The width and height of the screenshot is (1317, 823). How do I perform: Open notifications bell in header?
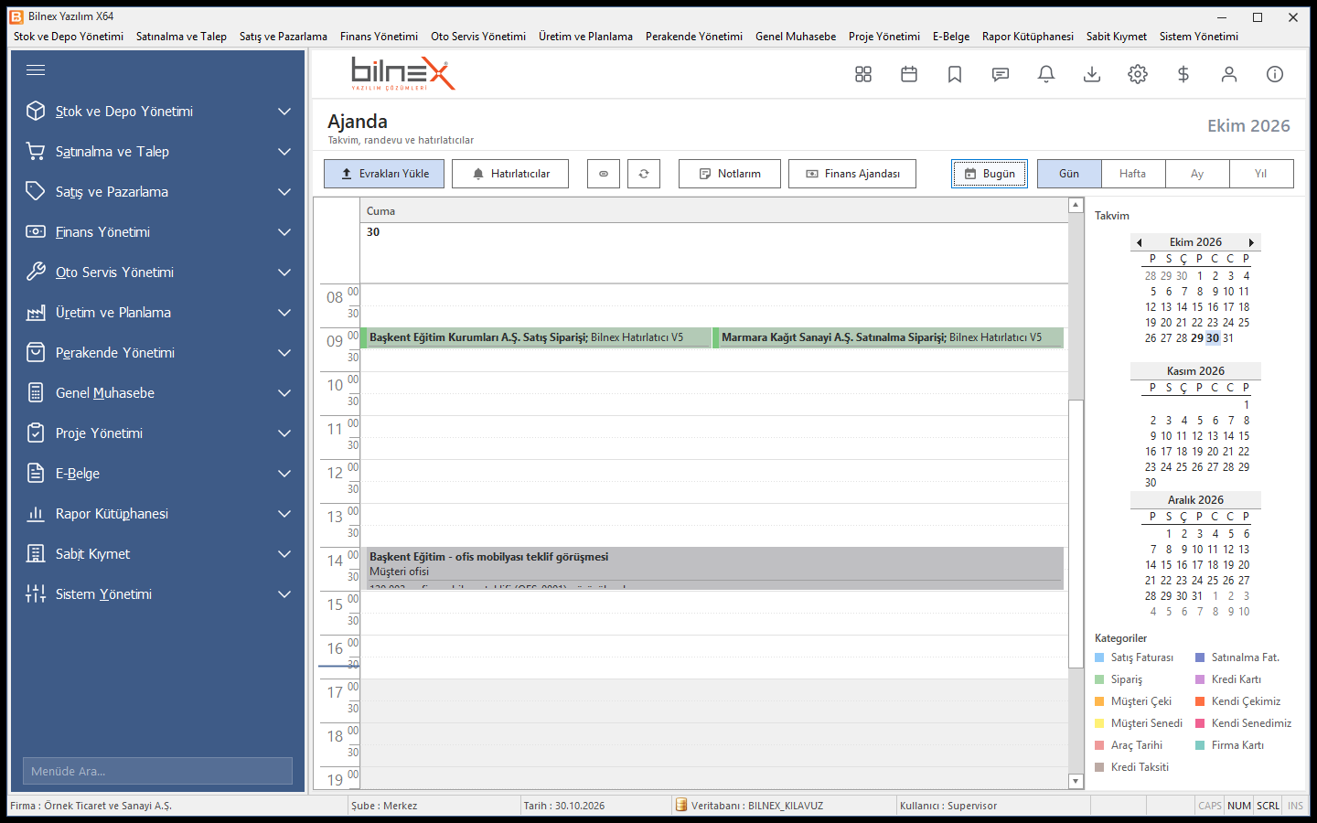click(x=1046, y=74)
